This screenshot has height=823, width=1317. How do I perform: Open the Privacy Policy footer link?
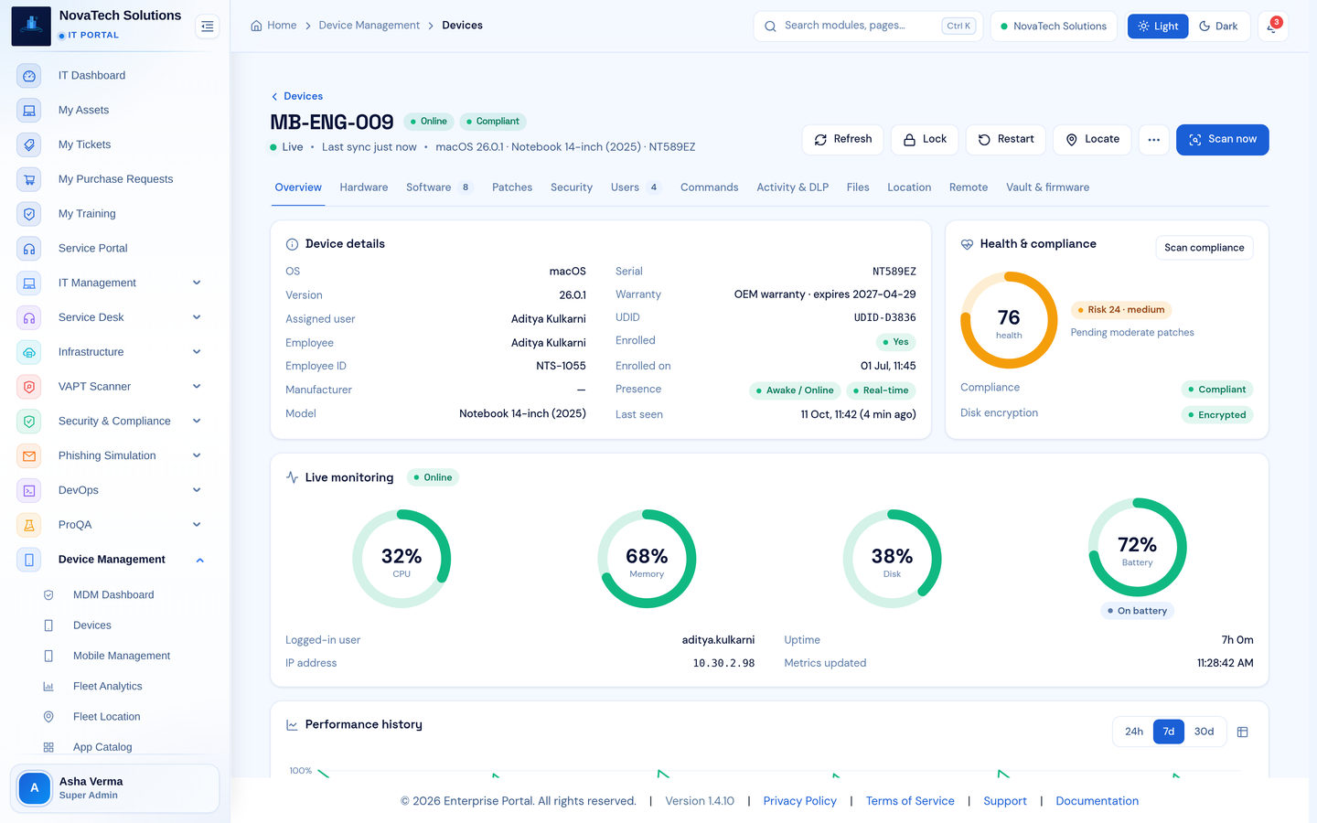(x=800, y=801)
